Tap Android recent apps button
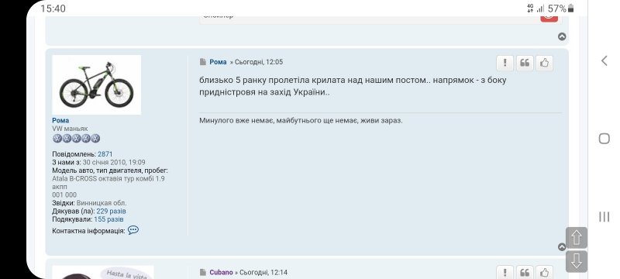 604,216
